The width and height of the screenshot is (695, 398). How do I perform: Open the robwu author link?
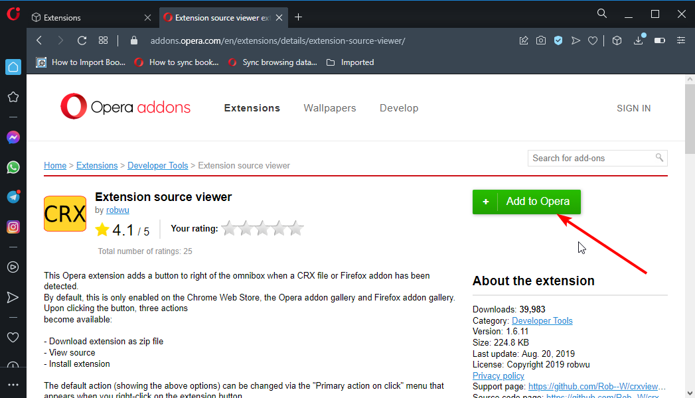coord(117,210)
